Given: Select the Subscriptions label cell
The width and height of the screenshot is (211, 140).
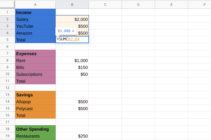Looking at the screenshot, I should 35,74.
